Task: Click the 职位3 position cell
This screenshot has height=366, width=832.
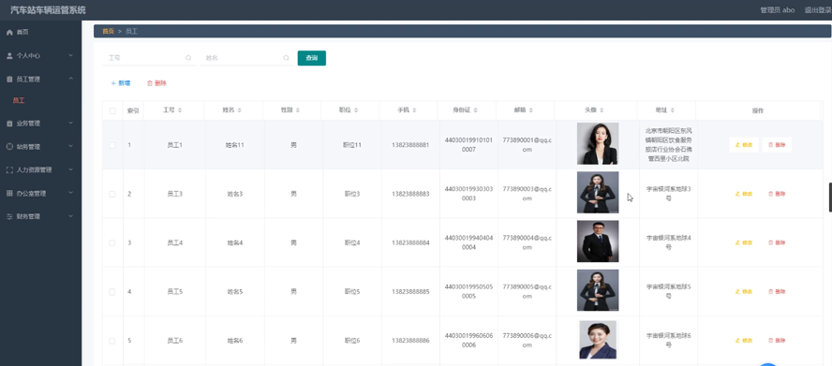Action: pyautogui.click(x=351, y=194)
